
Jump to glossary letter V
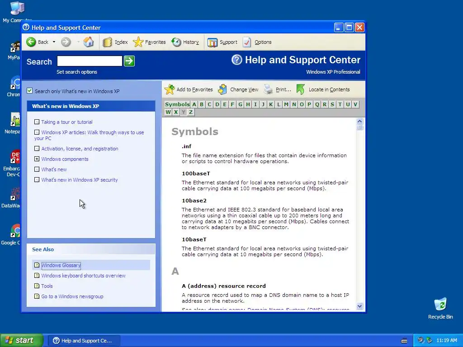coord(355,104)
